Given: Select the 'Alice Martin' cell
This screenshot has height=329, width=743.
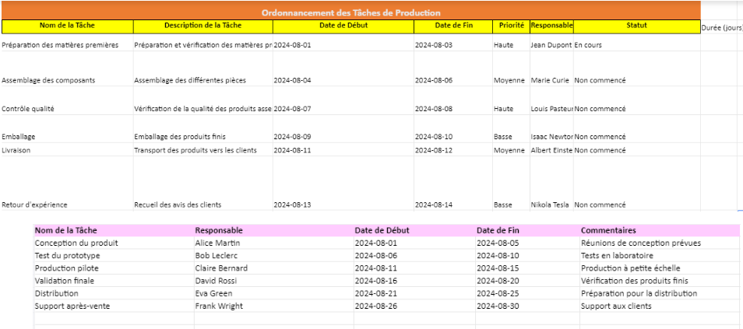Looking at the screenshot, I should click(274, 243).
